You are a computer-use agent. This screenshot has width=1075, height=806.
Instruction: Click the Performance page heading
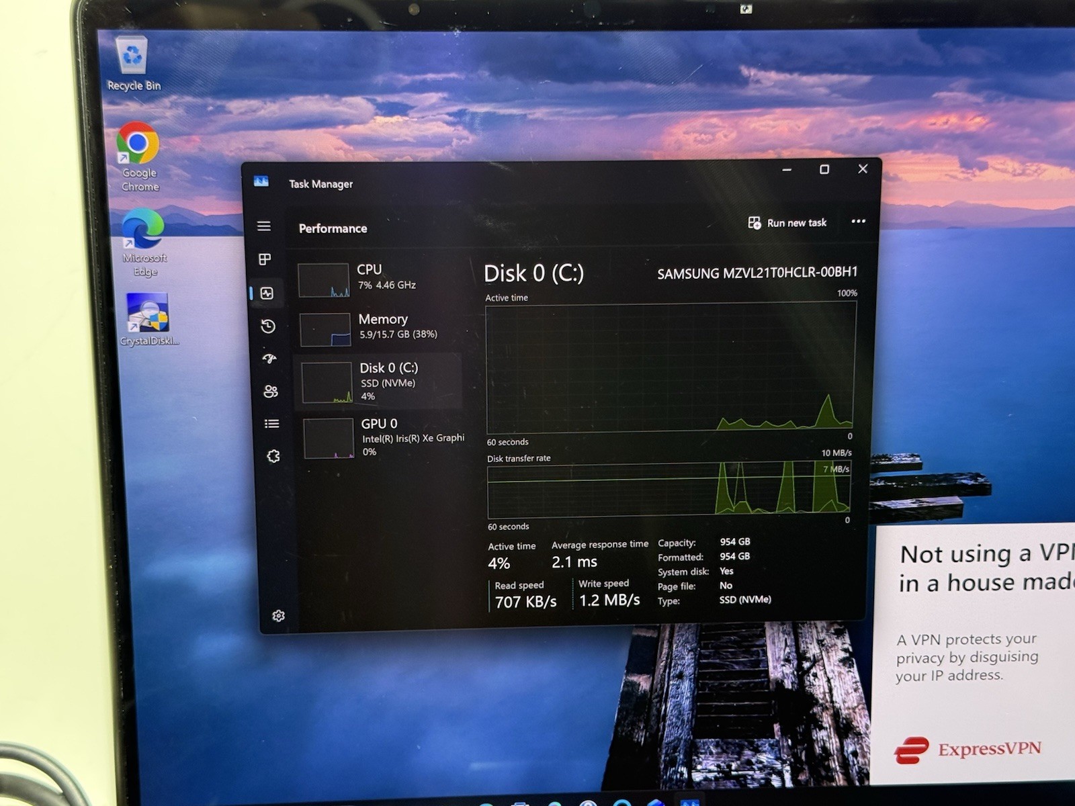pyautogui.click(x=333, y=228)
